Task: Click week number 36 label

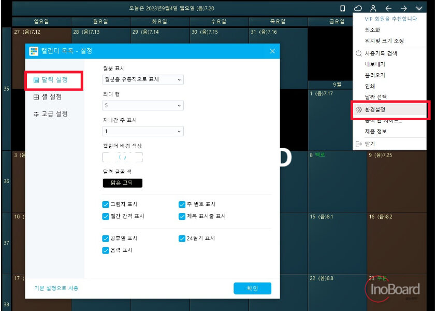Action: (7, 181)
